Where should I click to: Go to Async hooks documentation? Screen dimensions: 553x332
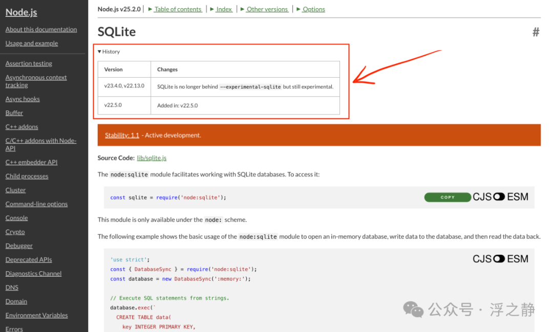[23, 99]
